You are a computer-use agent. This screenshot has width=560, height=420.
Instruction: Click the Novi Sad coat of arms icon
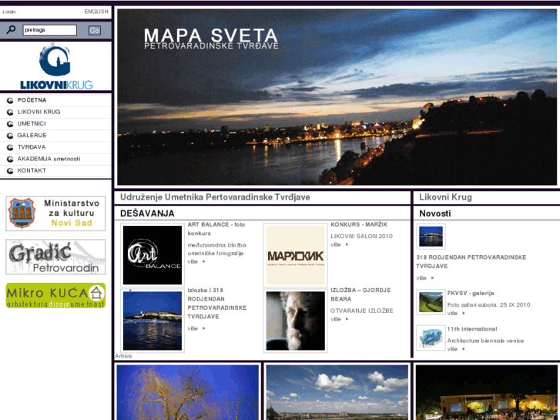[22, 213]
